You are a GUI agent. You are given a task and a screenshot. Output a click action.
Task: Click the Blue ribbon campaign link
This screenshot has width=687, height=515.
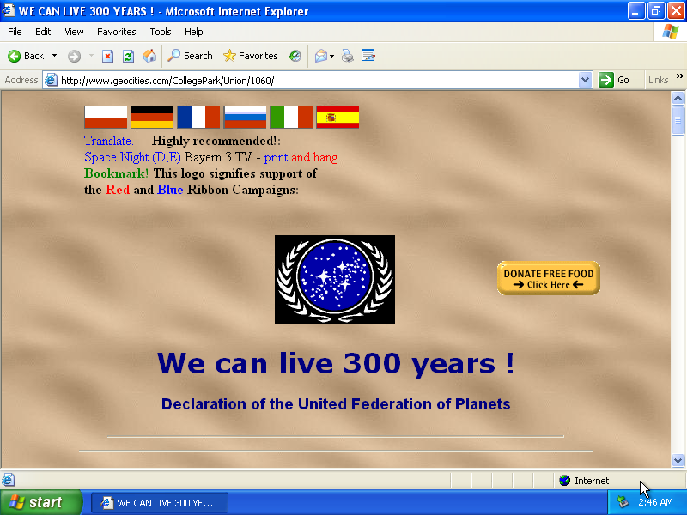(x=170, y=190)
